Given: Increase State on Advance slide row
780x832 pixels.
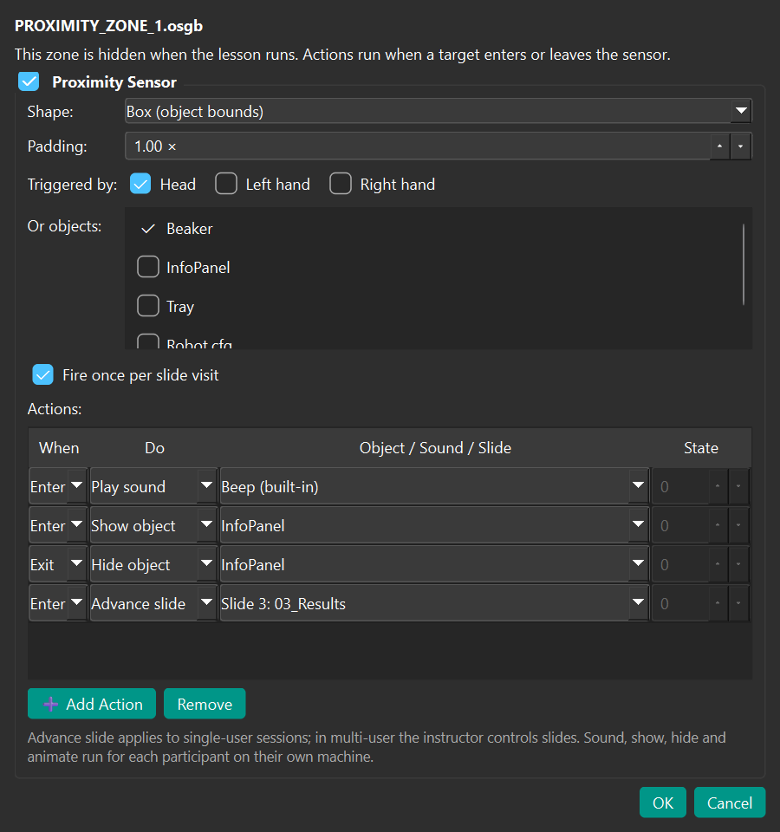Looking at the screenshot, I should coord(718,603).
